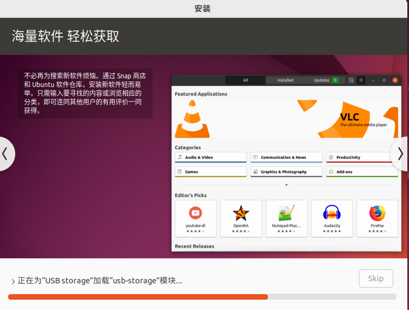Screen dimensions: 409x310
Task: Advance to next slide arrow
Action: click(x=400, y=154)
